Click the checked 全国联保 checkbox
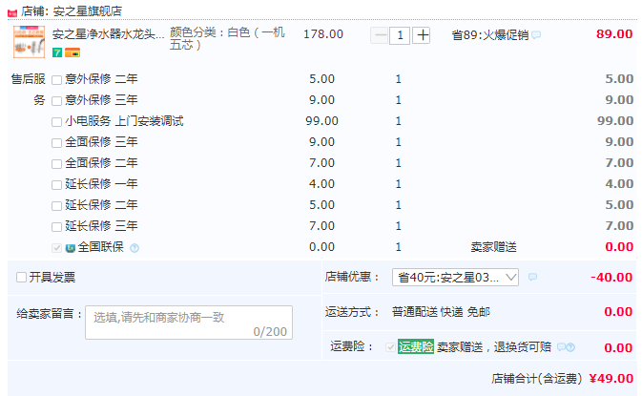 [x=56, y=248]
